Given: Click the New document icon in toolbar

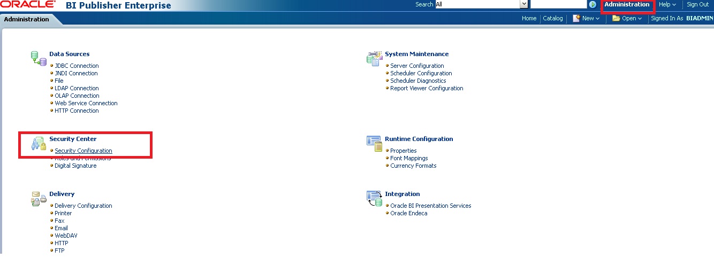Looking at the screenshot, I should [576, 18].
